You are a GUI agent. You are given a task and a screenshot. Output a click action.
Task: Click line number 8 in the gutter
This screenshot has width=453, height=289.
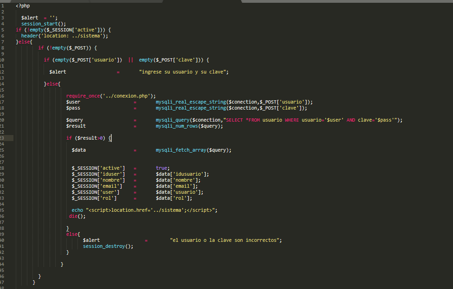[3, 48]
